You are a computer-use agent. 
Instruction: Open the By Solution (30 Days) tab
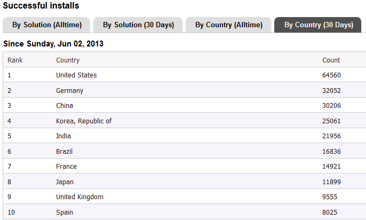click(138, 25)
